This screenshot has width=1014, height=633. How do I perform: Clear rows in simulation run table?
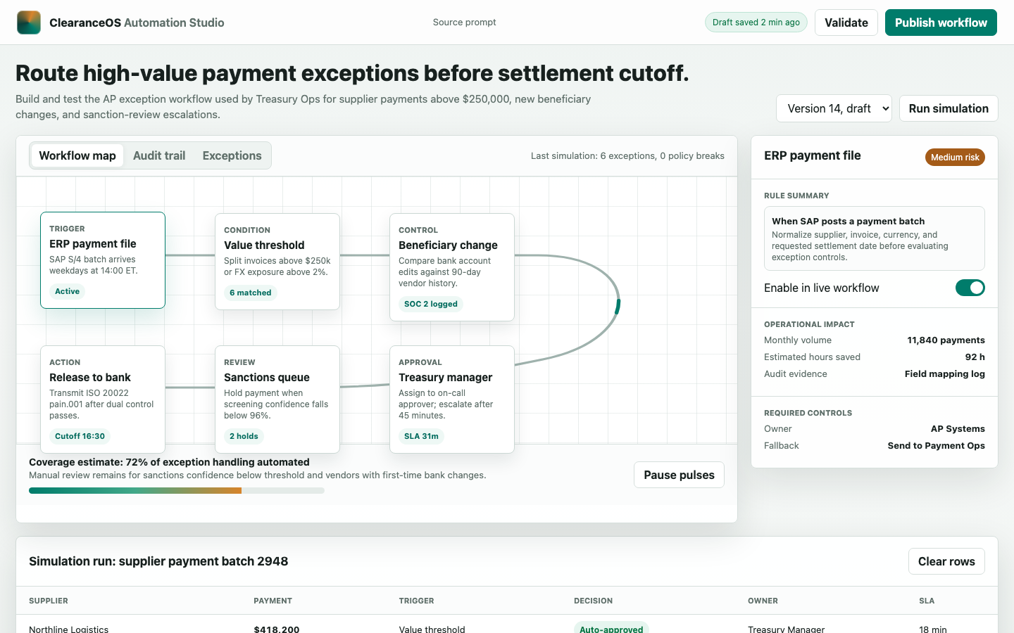(946, 561)
